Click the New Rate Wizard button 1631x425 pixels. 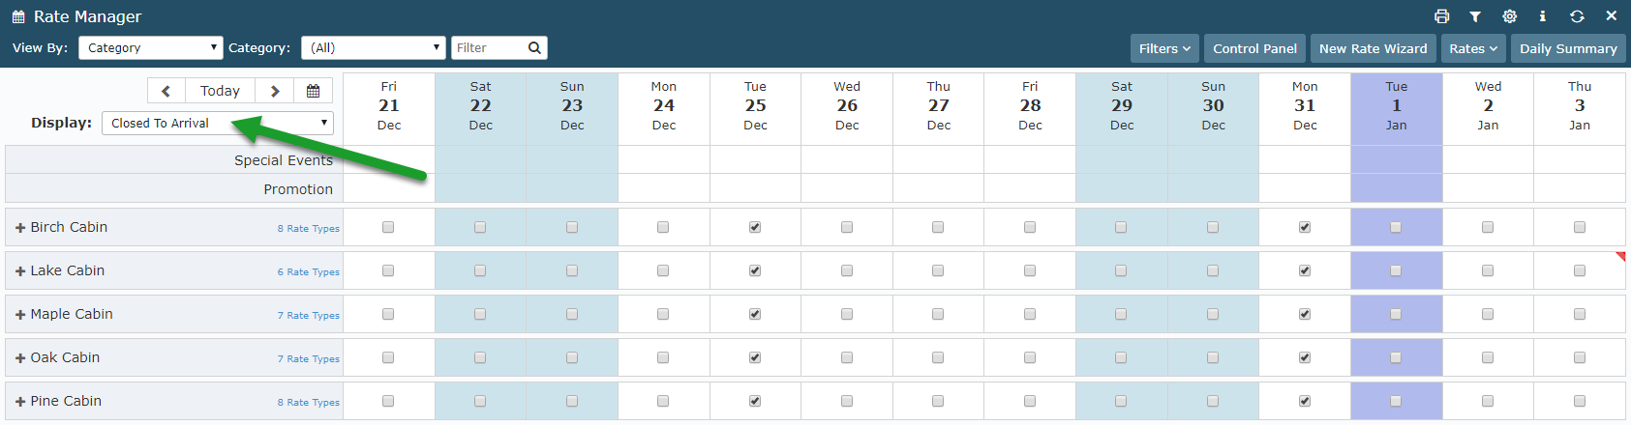[1373, 48]
